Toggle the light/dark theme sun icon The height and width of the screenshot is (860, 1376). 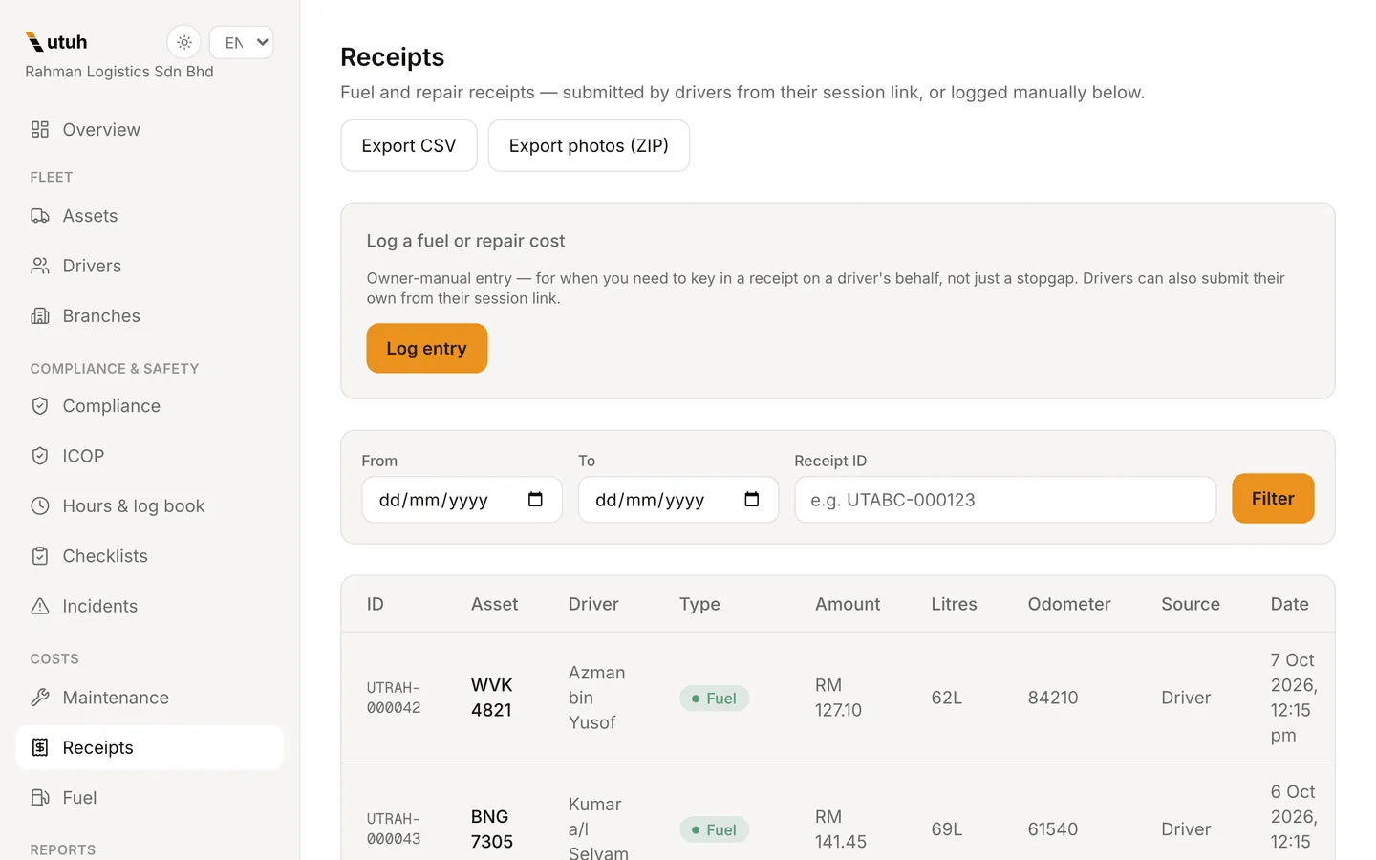(x=184, y=42)
